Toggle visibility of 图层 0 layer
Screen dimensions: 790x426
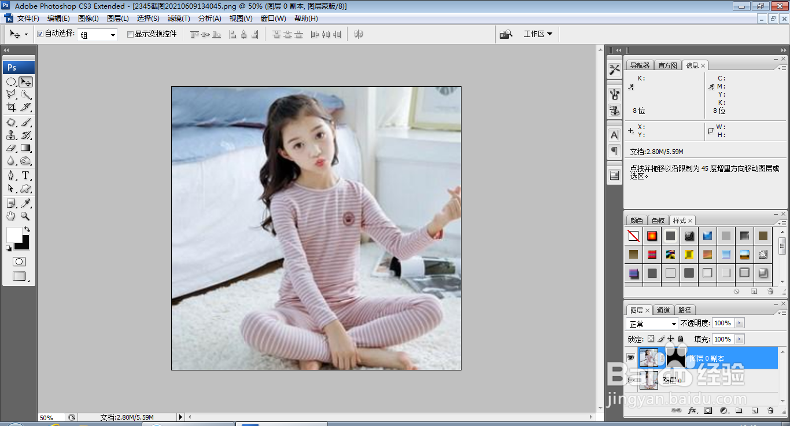631,380
